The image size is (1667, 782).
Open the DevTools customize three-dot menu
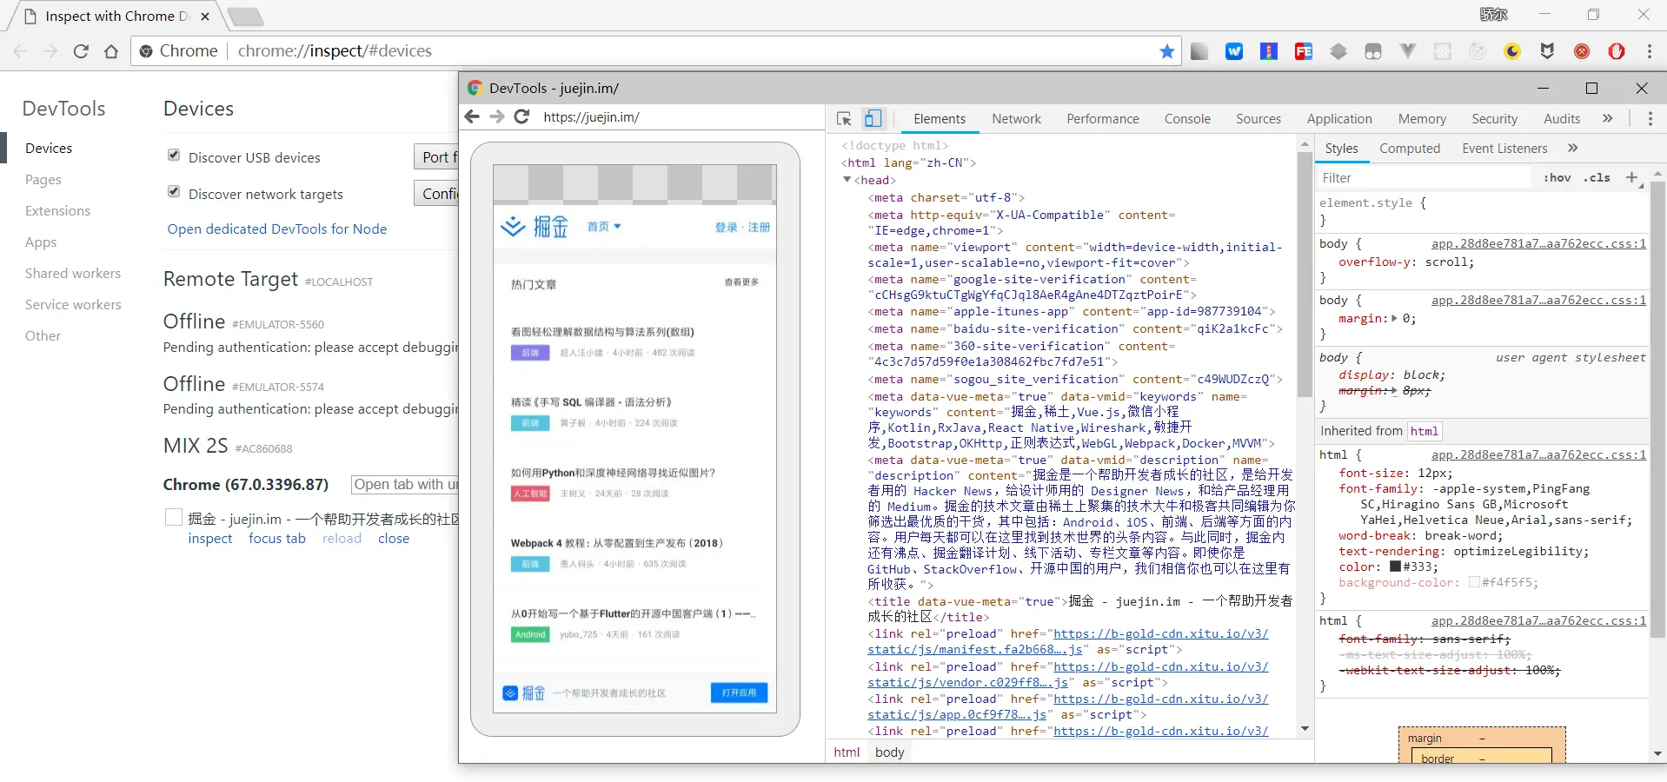[x=1650, y=119]
